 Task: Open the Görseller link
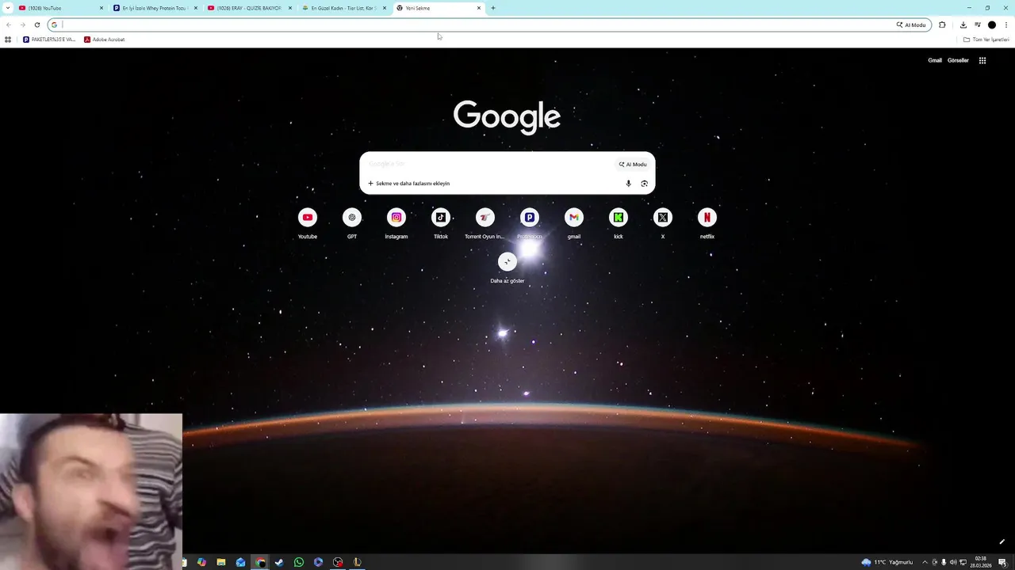958,60
